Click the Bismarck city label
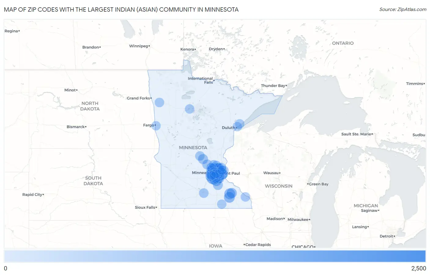This screenshot has height=275, width=430. point(76,127)
